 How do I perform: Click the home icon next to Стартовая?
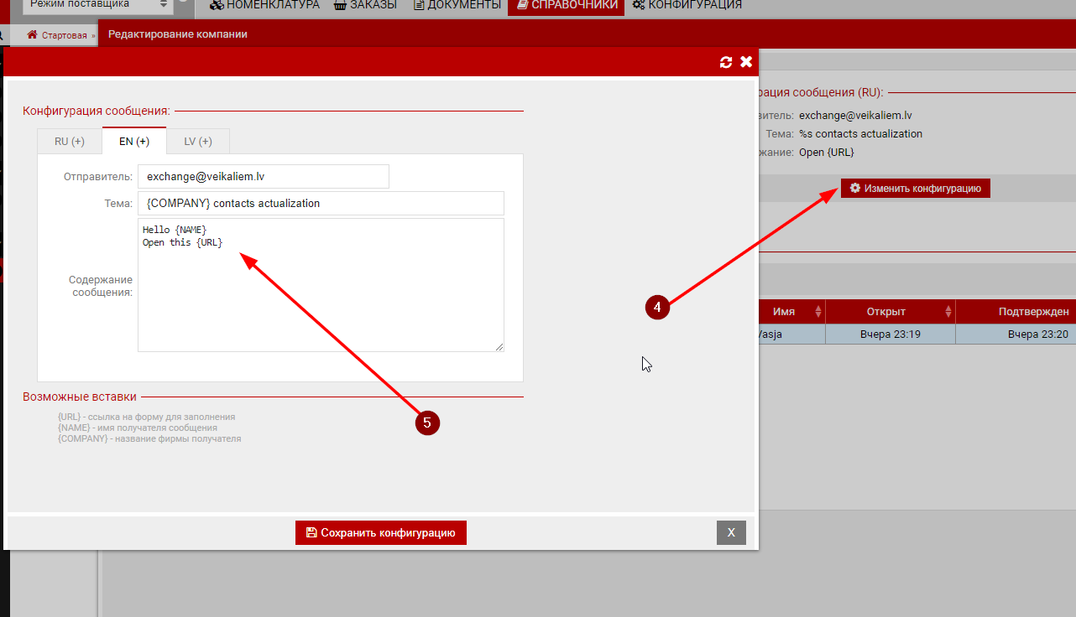[x=33, y=35]
